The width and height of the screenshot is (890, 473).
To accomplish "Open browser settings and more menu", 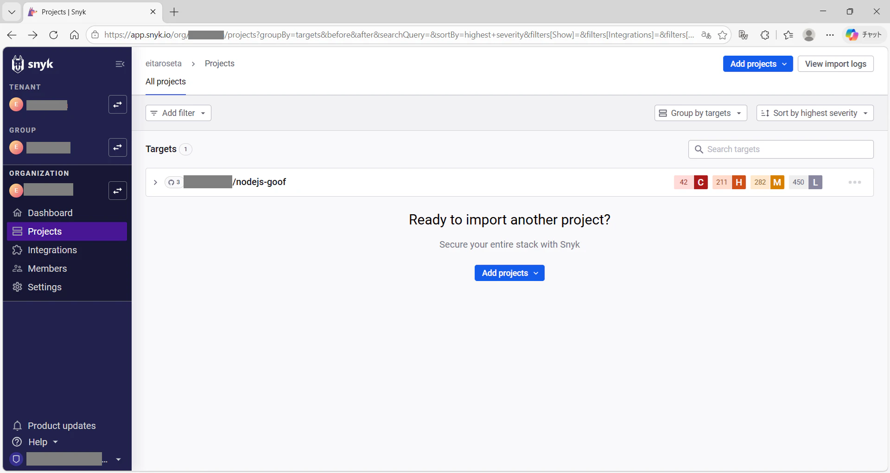I will (x=830, y=35).
